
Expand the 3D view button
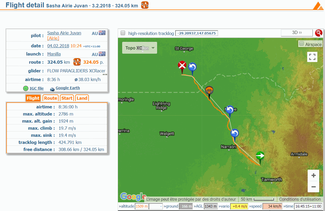(x=297, y=33)
